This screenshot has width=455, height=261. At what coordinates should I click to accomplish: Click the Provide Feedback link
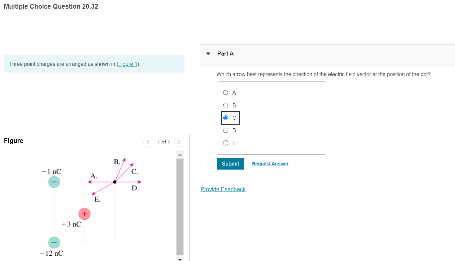[x=223, y=189]
